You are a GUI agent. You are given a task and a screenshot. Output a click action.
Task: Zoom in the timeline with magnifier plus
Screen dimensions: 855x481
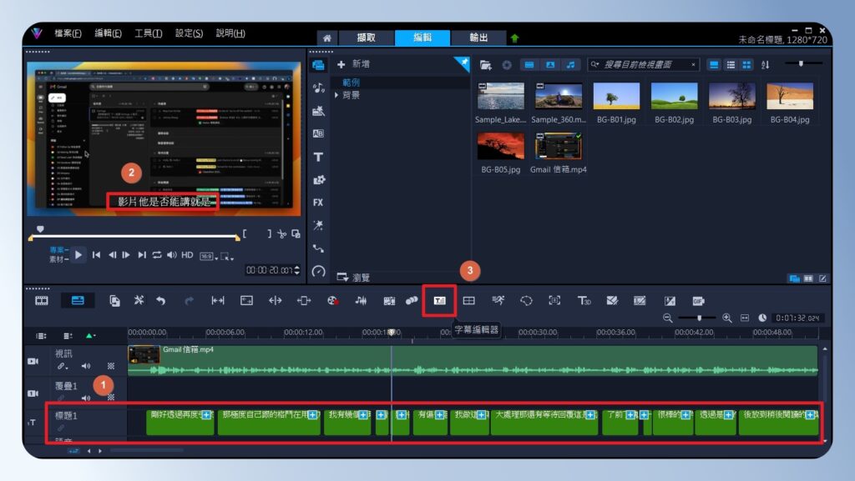(727, 318)
